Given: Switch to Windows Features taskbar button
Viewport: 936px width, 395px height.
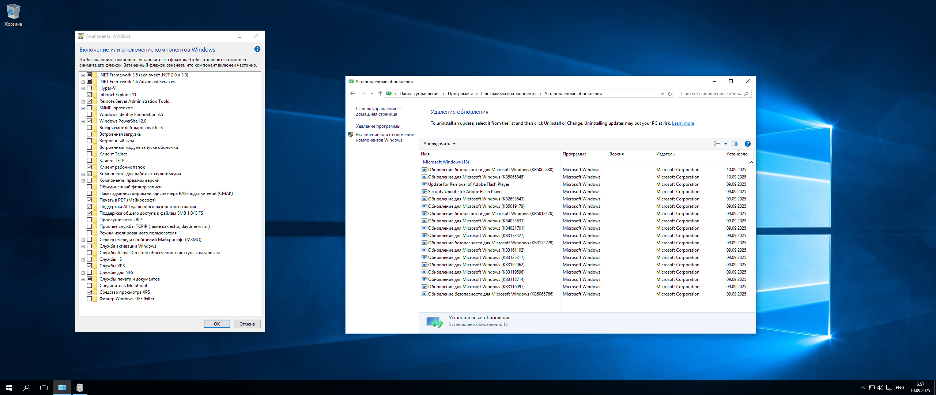Looking at the screenshot, I should point(80,388).
